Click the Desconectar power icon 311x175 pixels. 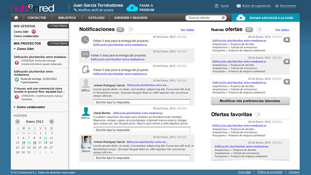point(276,6)
